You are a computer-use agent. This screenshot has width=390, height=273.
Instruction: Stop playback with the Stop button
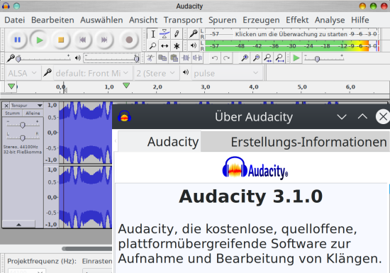(61, 40)
